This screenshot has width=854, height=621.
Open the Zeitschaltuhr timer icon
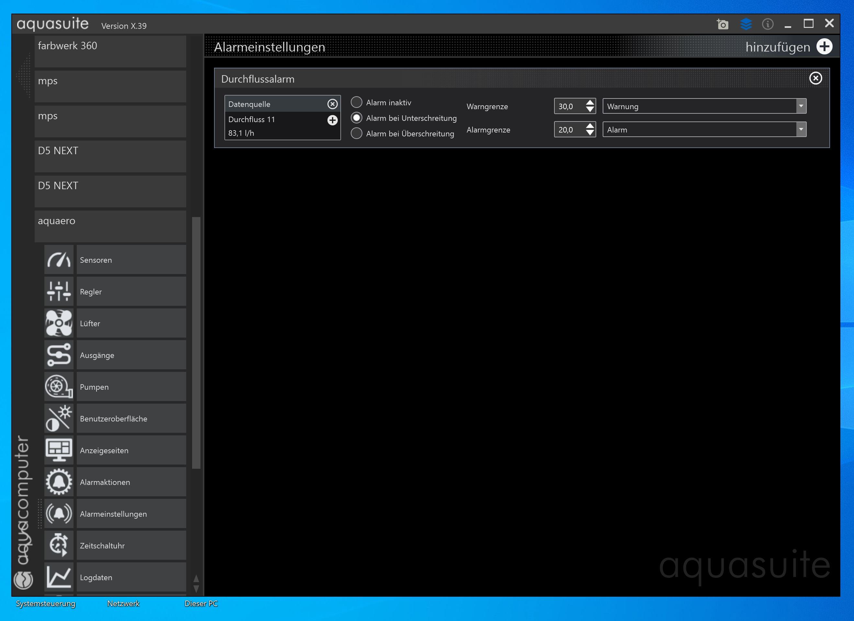(59, 545)
